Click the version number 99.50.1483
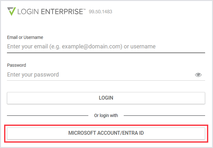The height and width of the screenshot is (148, 213). (101, 12)
